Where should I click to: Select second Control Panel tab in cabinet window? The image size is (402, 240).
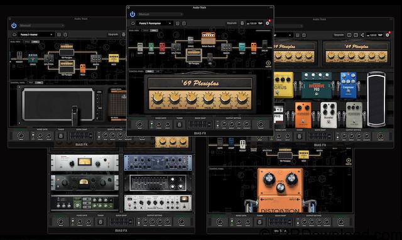click(39, 82)
